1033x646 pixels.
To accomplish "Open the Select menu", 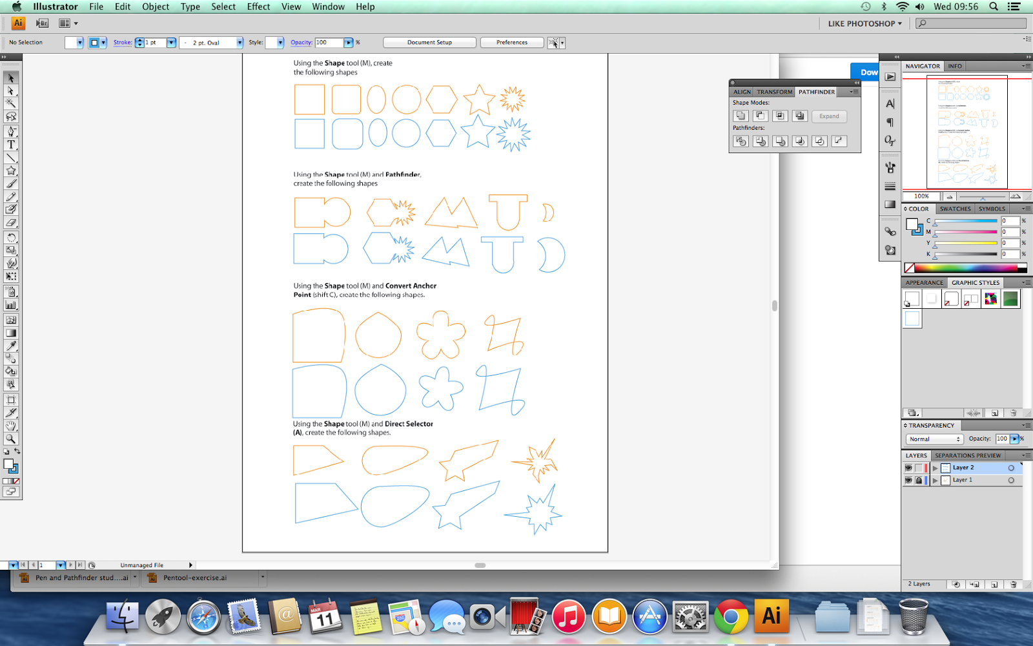I will (x=223, y=6).
